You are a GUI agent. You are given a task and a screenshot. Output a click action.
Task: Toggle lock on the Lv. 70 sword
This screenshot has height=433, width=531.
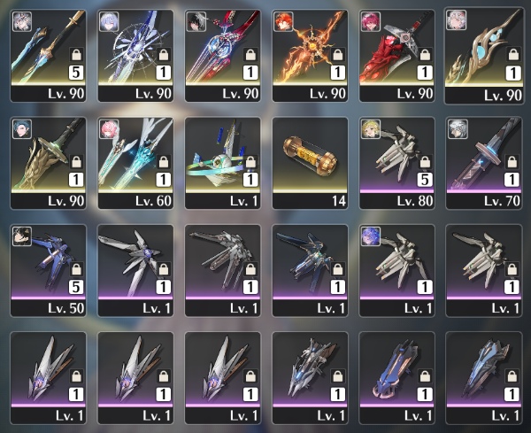(512, 162)
